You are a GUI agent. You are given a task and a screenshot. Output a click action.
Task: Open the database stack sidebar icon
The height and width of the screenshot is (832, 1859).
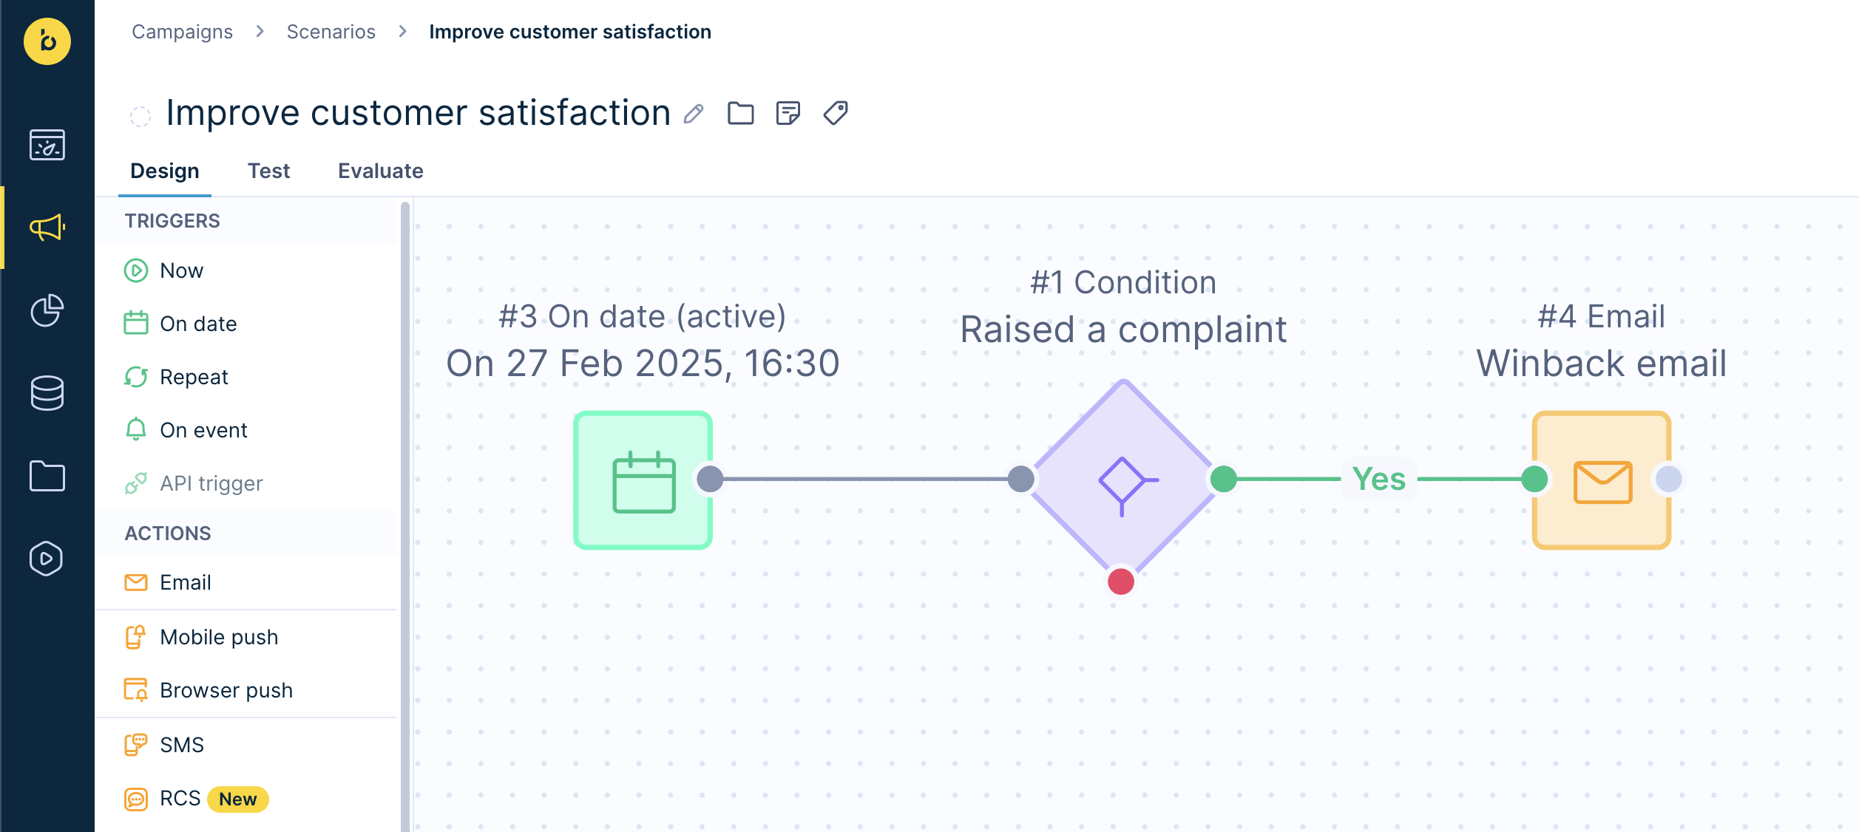tap(47, 393)
